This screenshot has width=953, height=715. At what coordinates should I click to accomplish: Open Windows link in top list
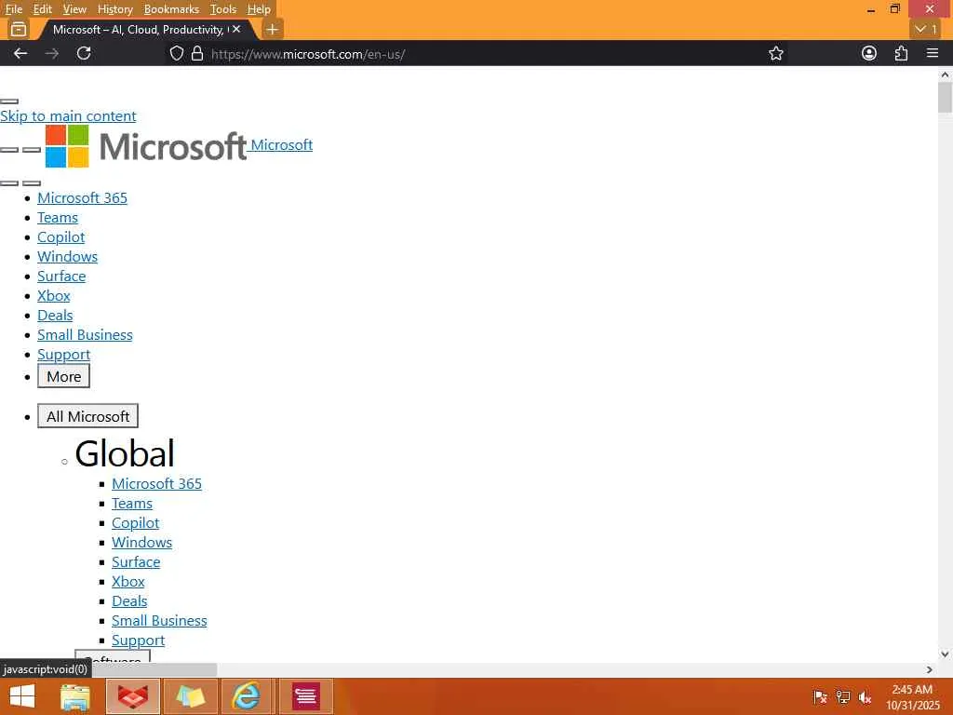[67, 257]
